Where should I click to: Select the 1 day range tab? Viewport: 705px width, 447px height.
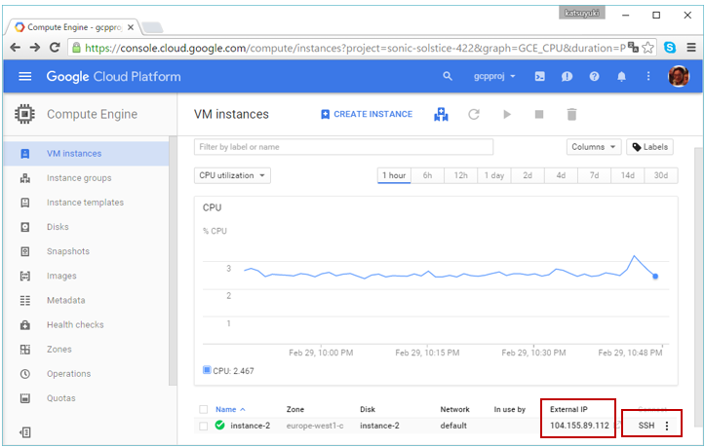493,175
